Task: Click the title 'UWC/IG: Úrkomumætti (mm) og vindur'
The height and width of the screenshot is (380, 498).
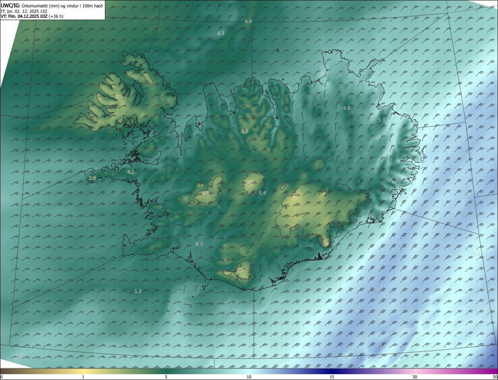Action: 40,6
